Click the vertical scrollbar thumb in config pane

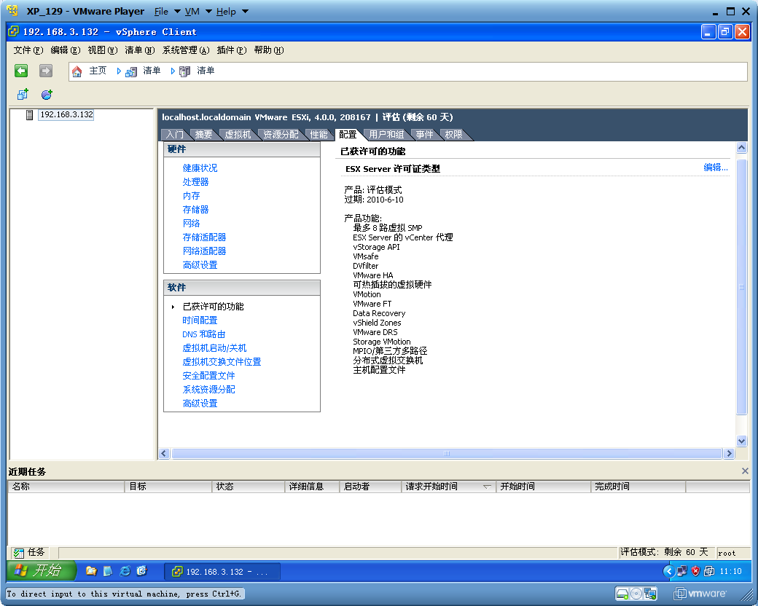tap(741, 286)
